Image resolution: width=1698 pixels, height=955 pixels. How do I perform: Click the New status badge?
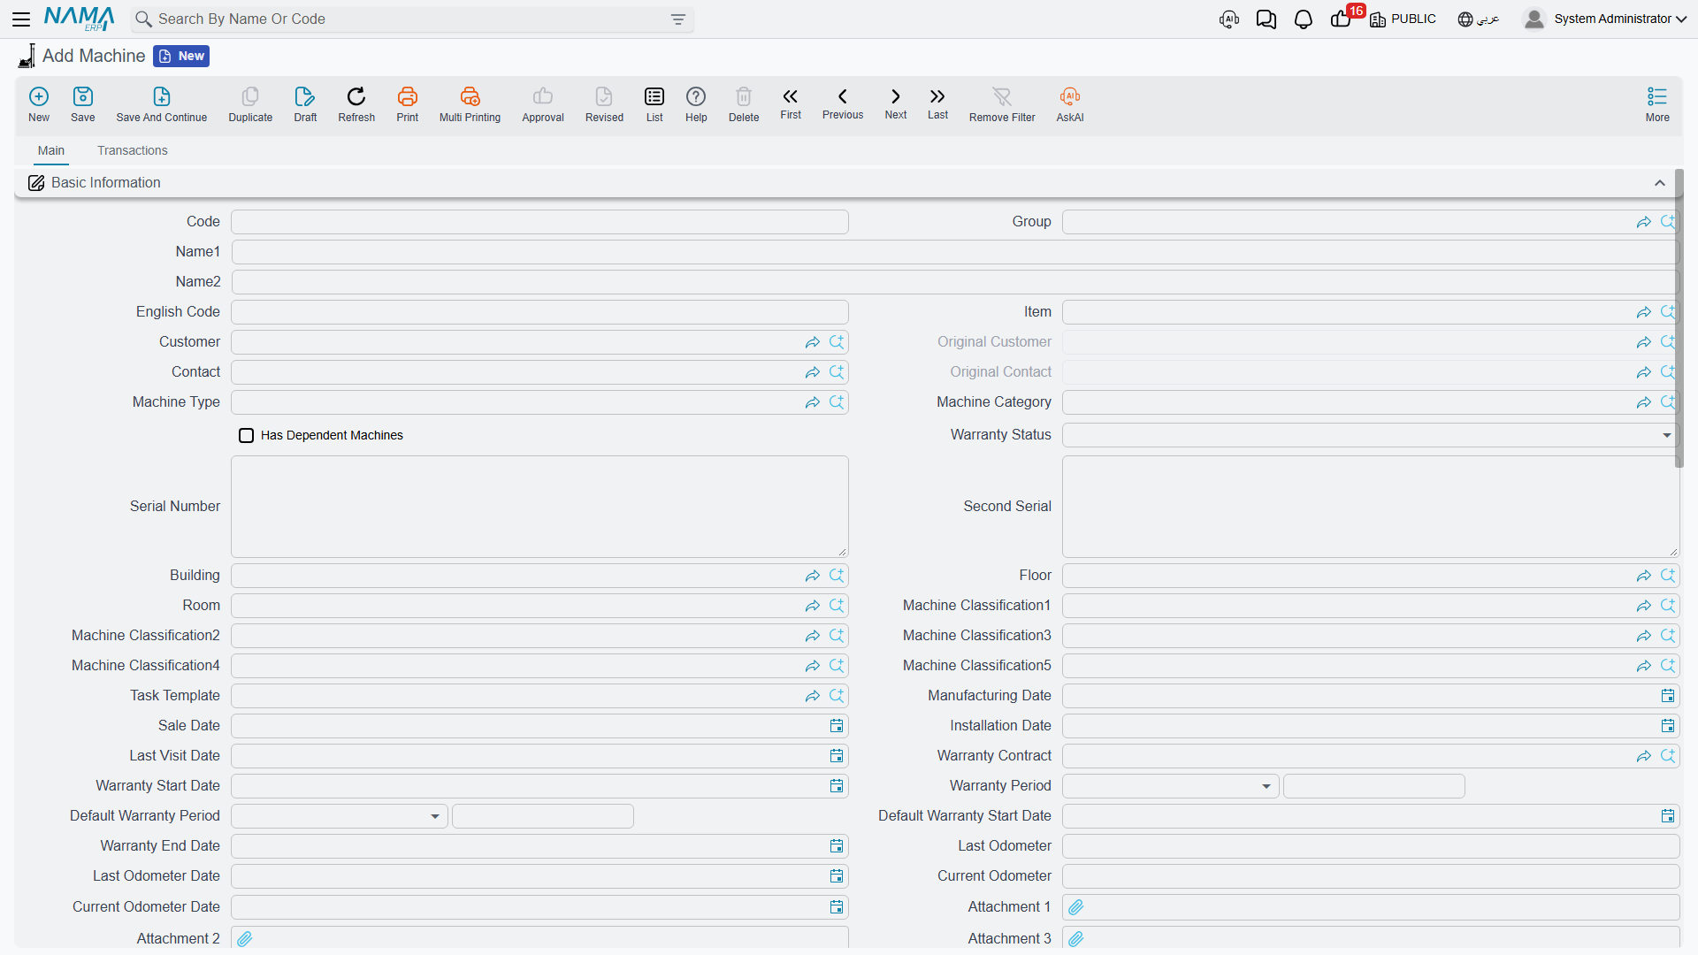[181, 56]
